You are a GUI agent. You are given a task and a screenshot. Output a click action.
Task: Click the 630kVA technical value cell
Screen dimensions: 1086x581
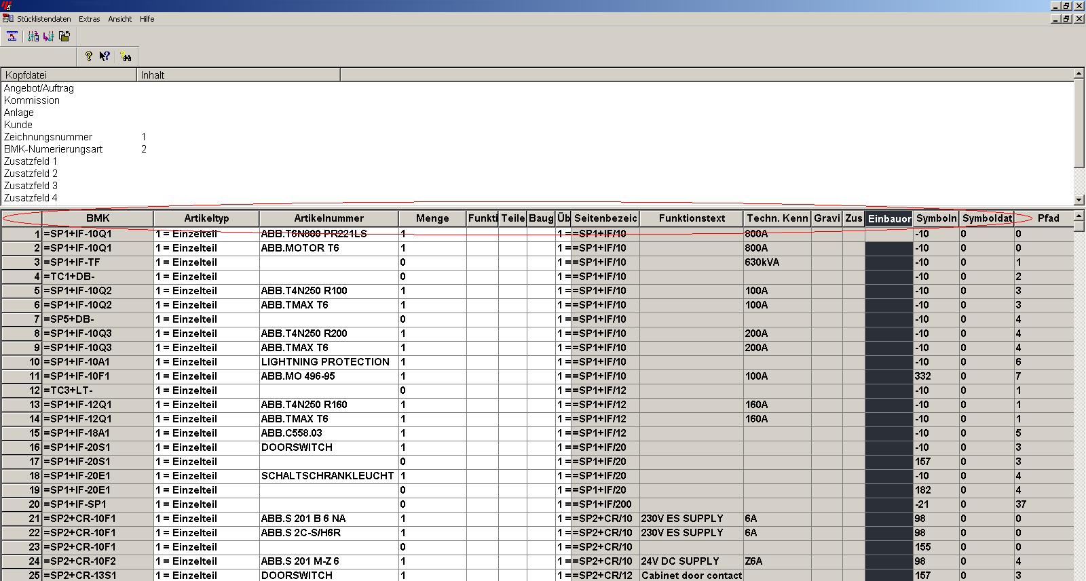click(777, 262)
